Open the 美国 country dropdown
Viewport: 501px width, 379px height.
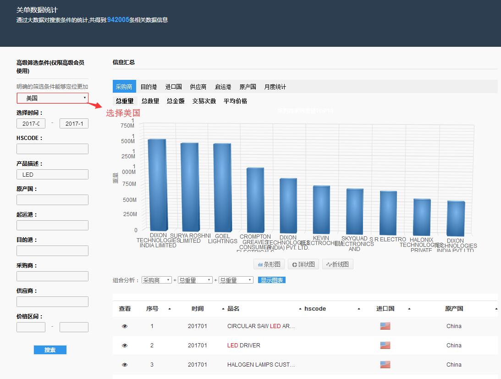[x=52, y=98]
